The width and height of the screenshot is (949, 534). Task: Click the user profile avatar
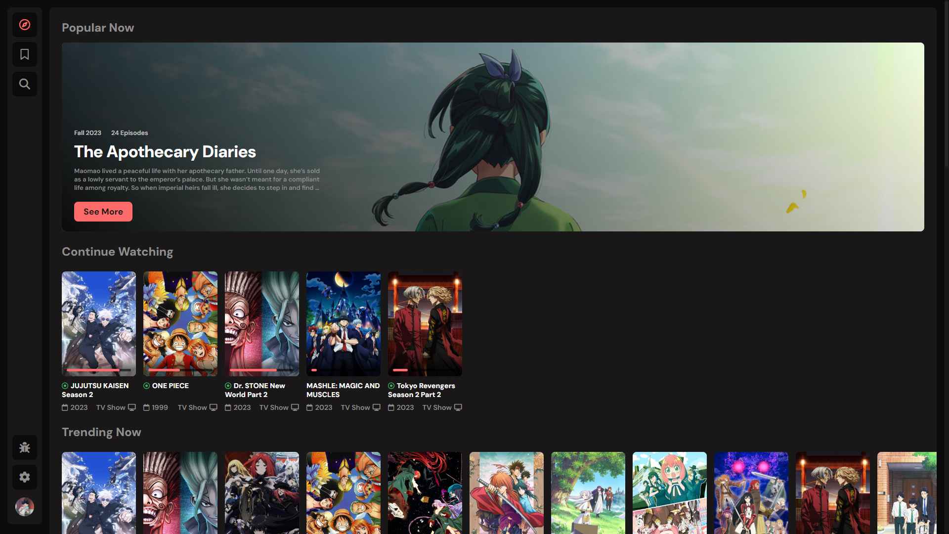coord(25,506)
